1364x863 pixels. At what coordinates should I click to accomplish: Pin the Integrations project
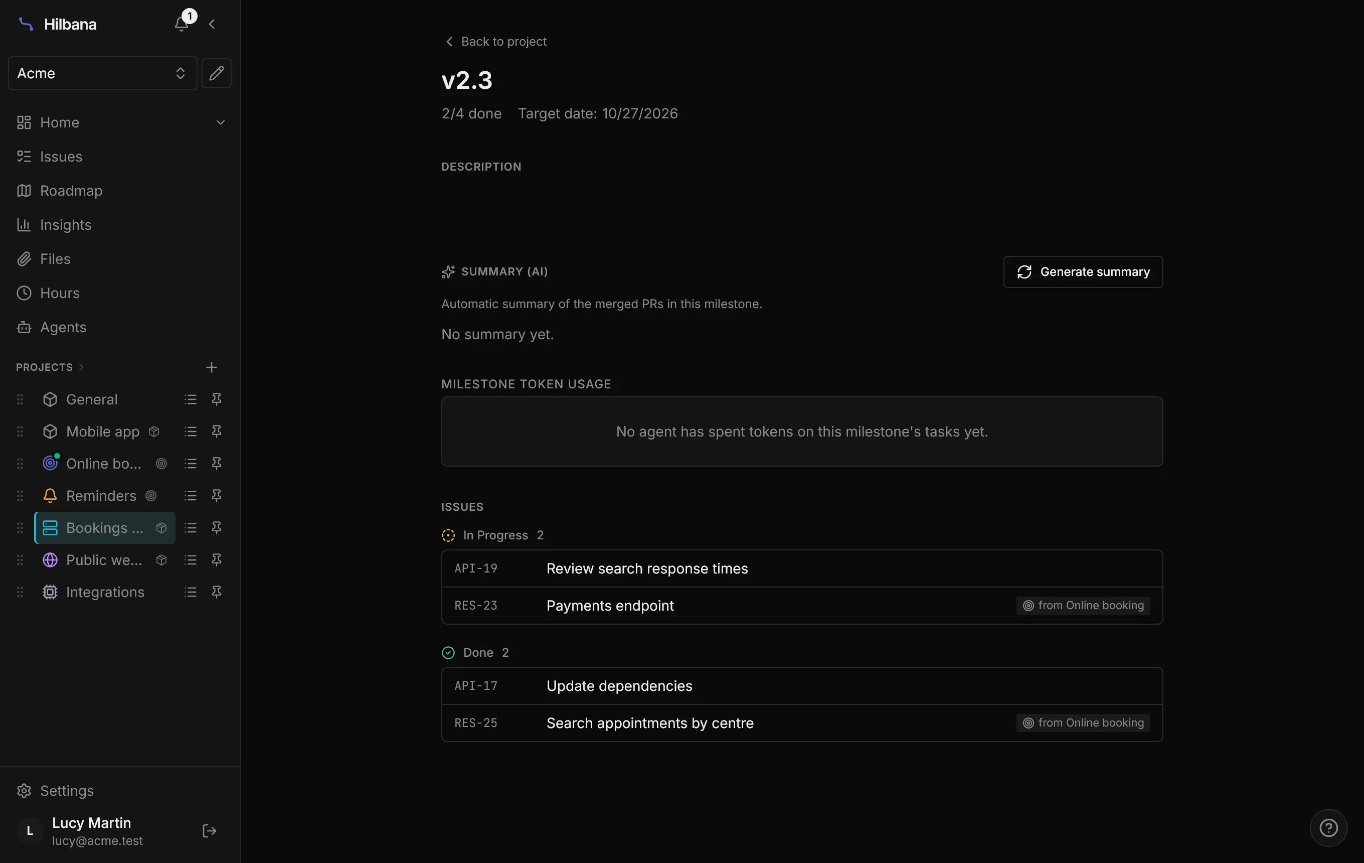point(216,592)
